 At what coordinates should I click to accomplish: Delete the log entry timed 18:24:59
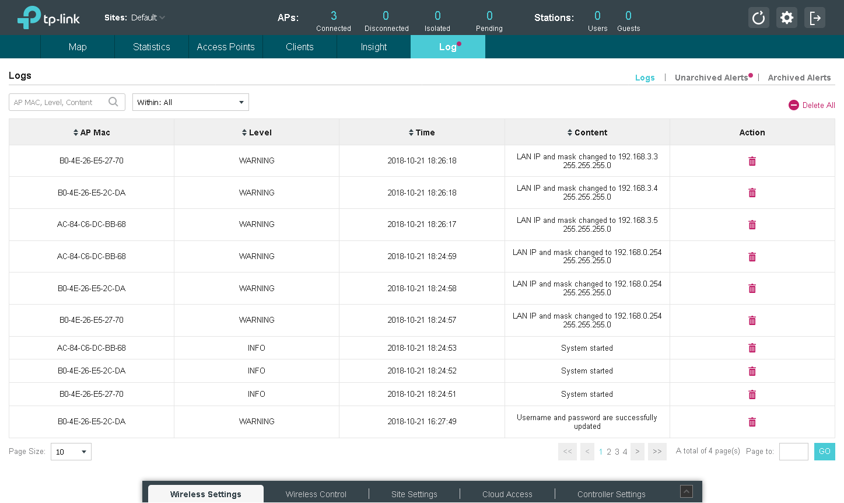tap(752, 257)
